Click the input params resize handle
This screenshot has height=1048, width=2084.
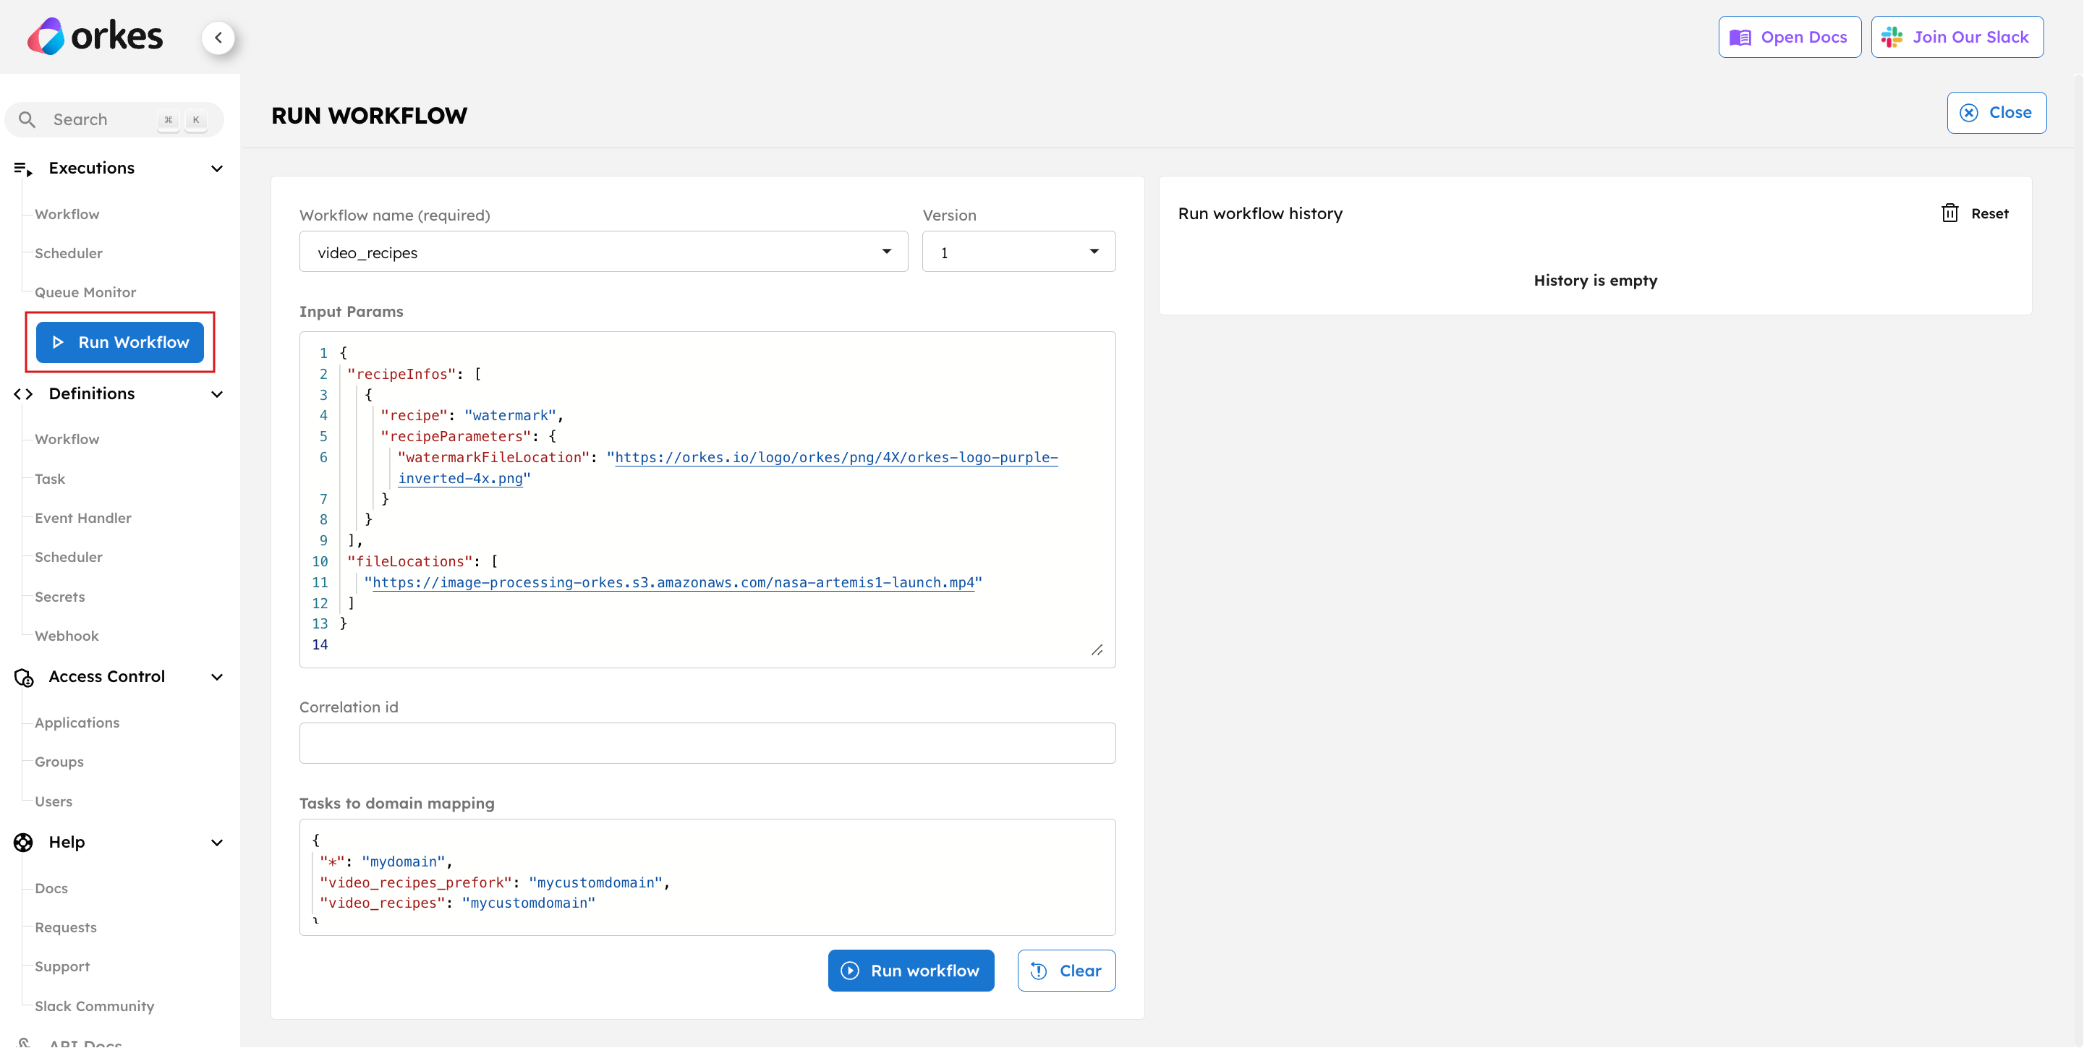tap(1097, 649)
